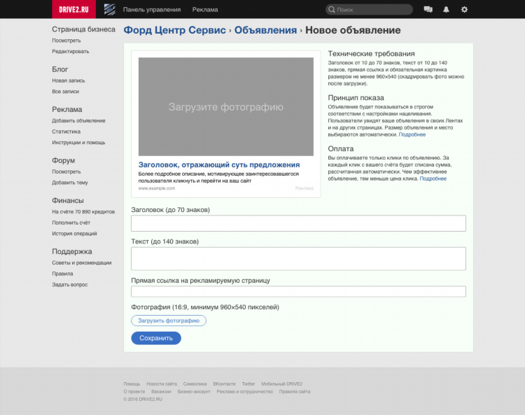Go to Объявления breadcrumb link
The image size is (525, 415).
point(265,30)
